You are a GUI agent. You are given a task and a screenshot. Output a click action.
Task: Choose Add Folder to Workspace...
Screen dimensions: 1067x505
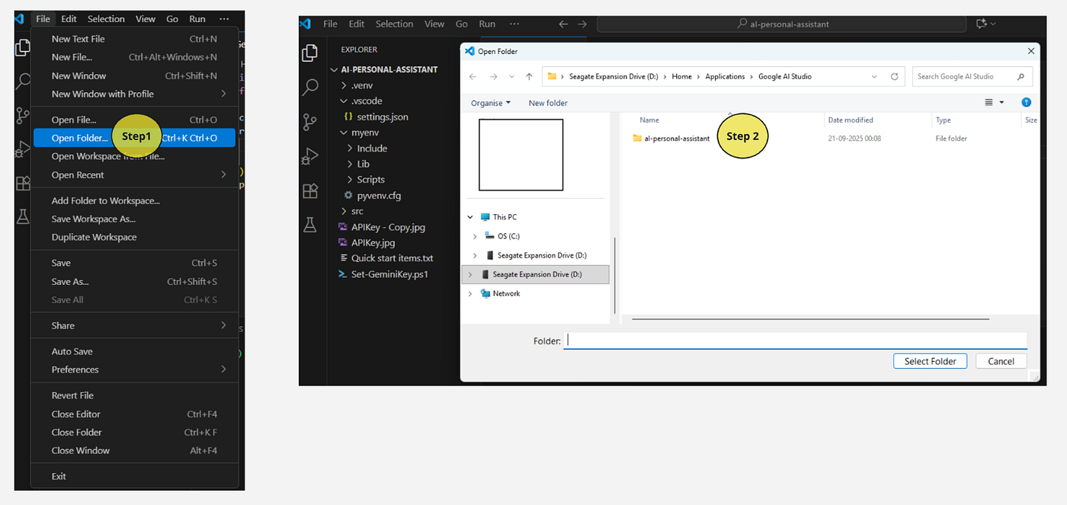click(x=134, y=200)
